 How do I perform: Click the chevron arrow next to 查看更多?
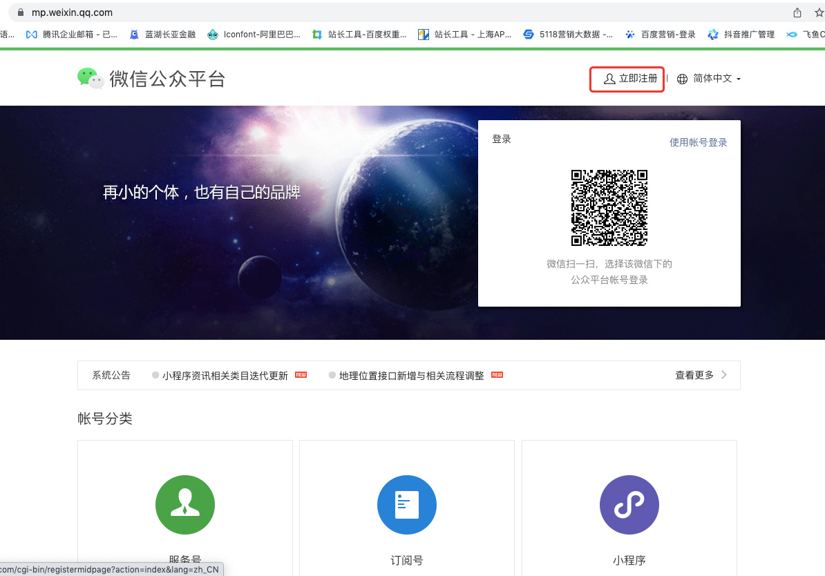point(724,375)
